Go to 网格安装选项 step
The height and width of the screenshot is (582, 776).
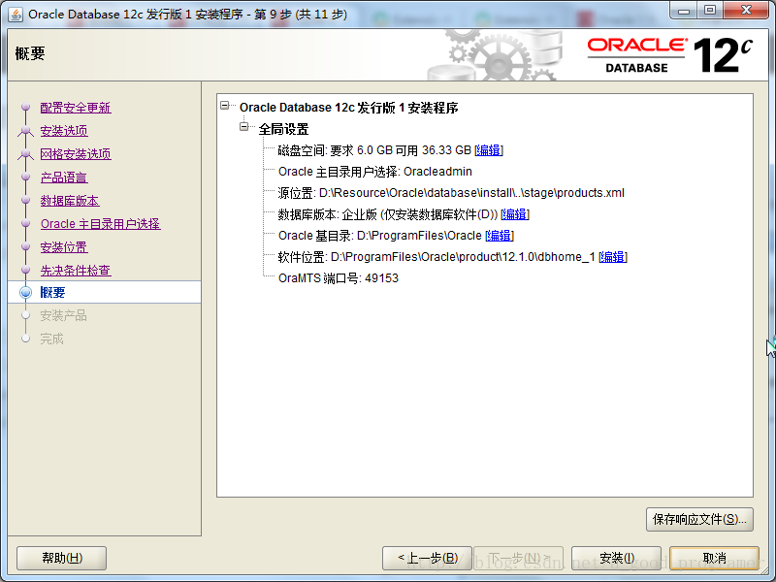coord(76,154)
